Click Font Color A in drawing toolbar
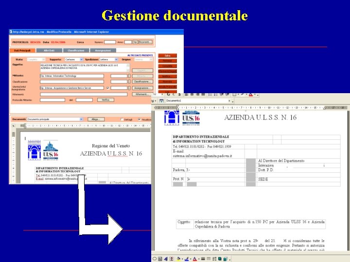 pyautogui.click(x=194, y=259)
